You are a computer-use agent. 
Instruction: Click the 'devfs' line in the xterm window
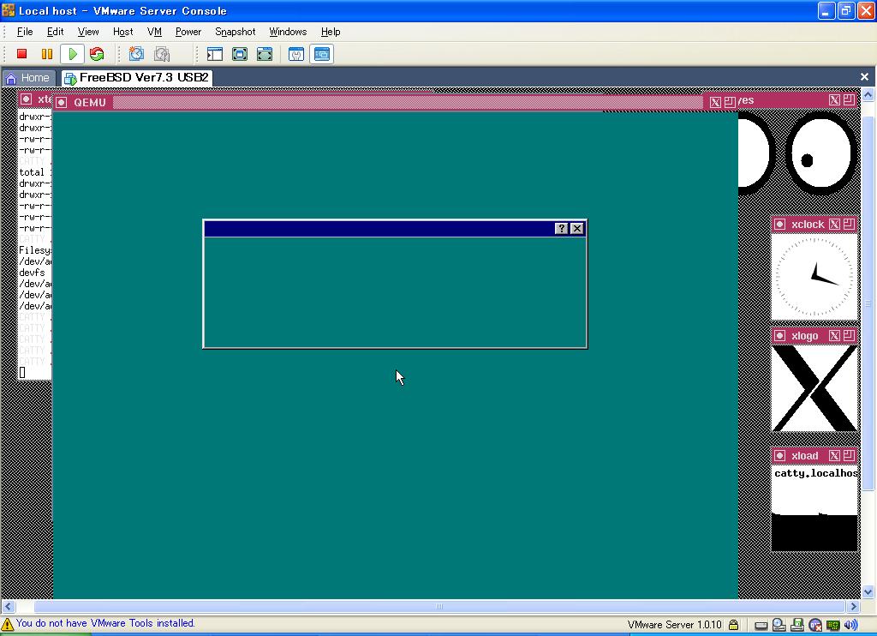pyautogui.click(x=32, y=273)
